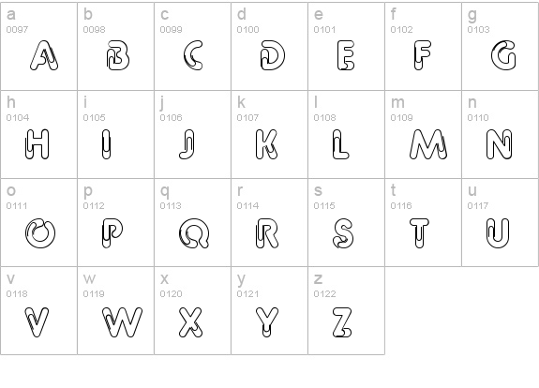Click the C glyph cell 0099
This screenshot has height=388, width=539.
click(x=193, y=55)
